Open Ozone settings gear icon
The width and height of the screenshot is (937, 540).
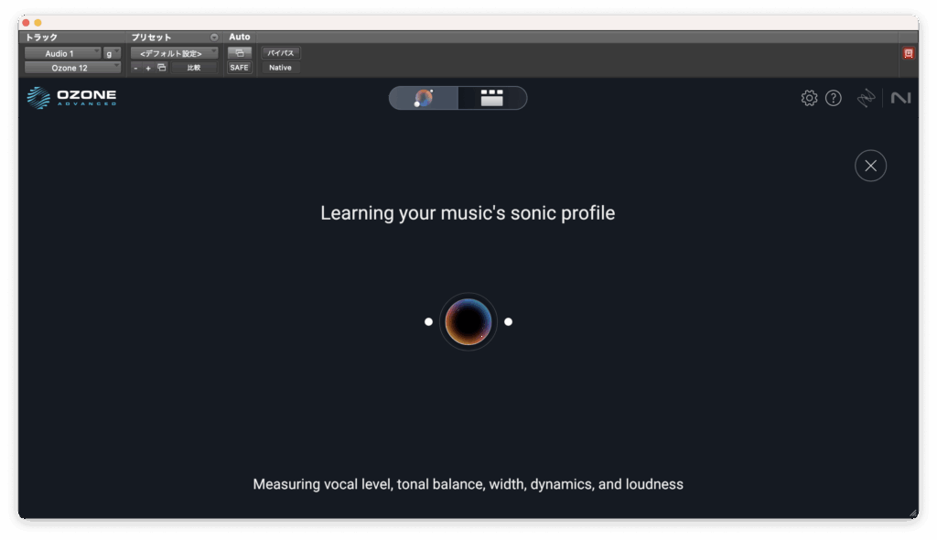click(809, 98)
